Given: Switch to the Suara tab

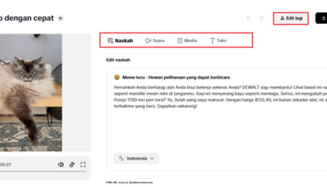Looking at the screenshot, I should pyautogui.click(x=155, y=41).
